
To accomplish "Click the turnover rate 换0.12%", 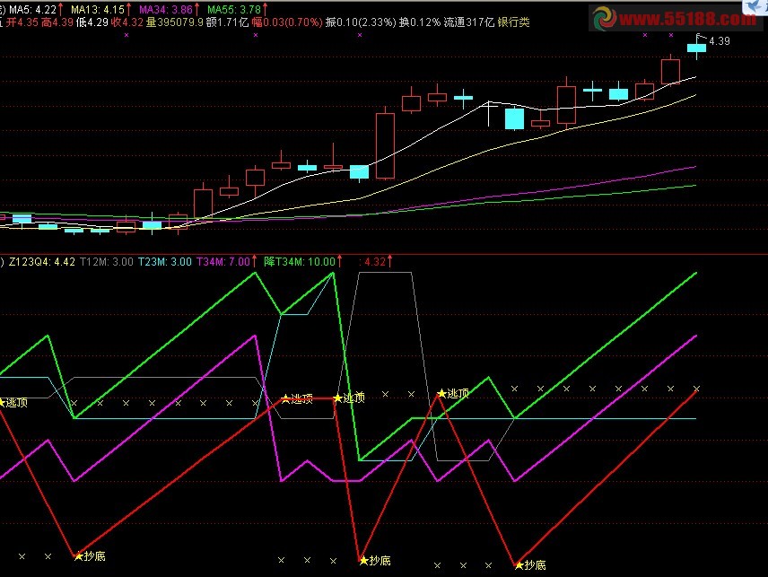I will [x=419, y=22].
